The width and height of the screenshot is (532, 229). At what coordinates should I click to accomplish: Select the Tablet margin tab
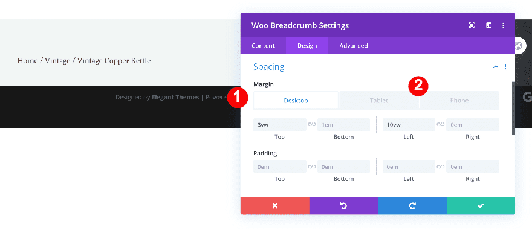tap(379, 101)
